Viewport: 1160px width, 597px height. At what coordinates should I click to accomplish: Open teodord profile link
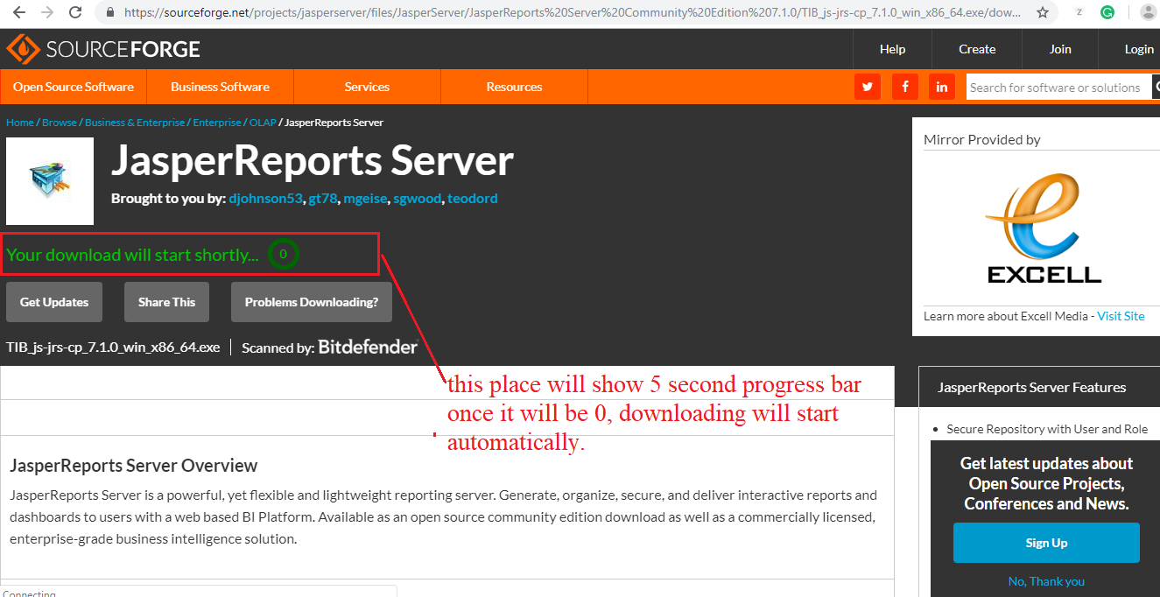(x=473, y=199)
